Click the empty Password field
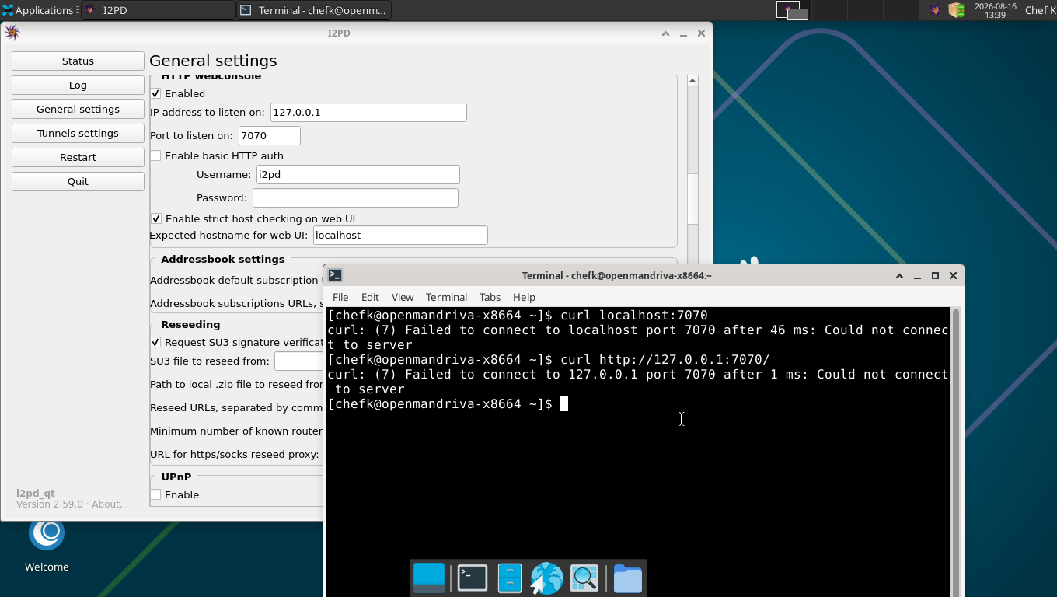The width and height of the screenshot is (1057, 597). click(x=355, y=197)
